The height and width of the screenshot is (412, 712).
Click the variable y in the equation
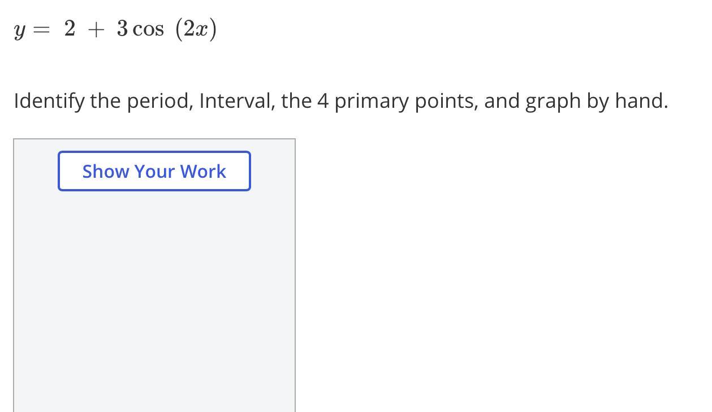coord(19,32)
